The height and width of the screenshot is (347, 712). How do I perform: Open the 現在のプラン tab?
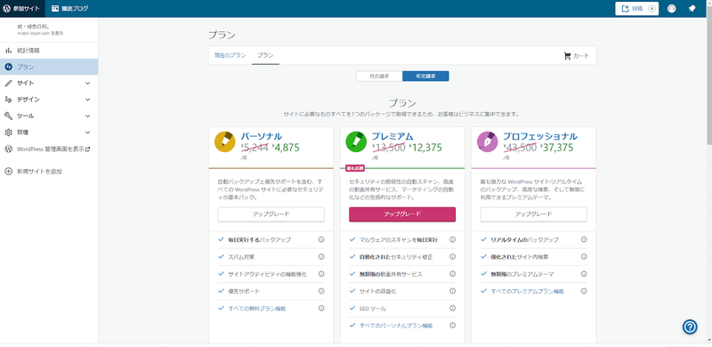[x=230, y=55]
